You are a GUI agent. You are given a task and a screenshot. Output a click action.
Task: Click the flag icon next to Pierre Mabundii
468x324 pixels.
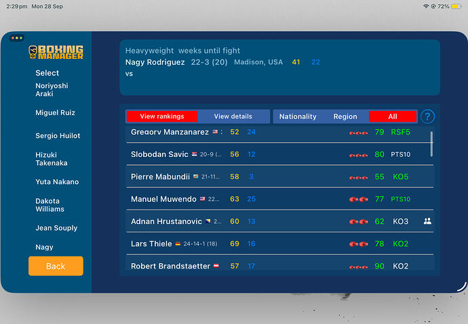196,177
